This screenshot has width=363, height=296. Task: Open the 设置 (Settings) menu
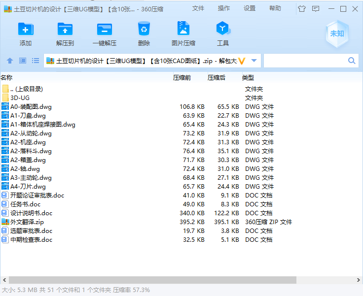[250, 8]
